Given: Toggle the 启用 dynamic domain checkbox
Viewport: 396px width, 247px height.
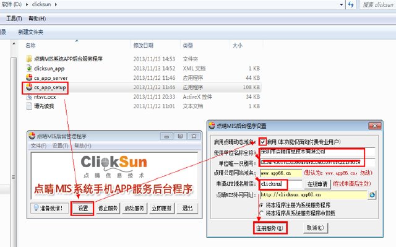Looking at the screenshot, I should [x=263, y=142].
